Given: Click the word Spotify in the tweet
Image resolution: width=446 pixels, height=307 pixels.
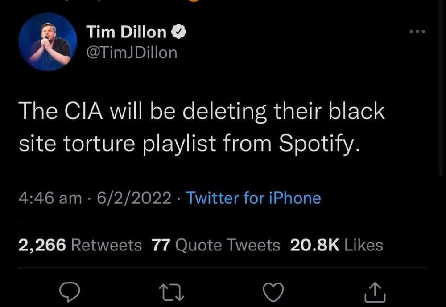Looking at the screenshot, I should tap(318, 144).
